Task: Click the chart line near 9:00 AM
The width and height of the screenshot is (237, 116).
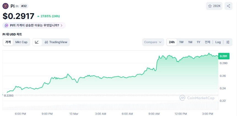Action: 155,70
